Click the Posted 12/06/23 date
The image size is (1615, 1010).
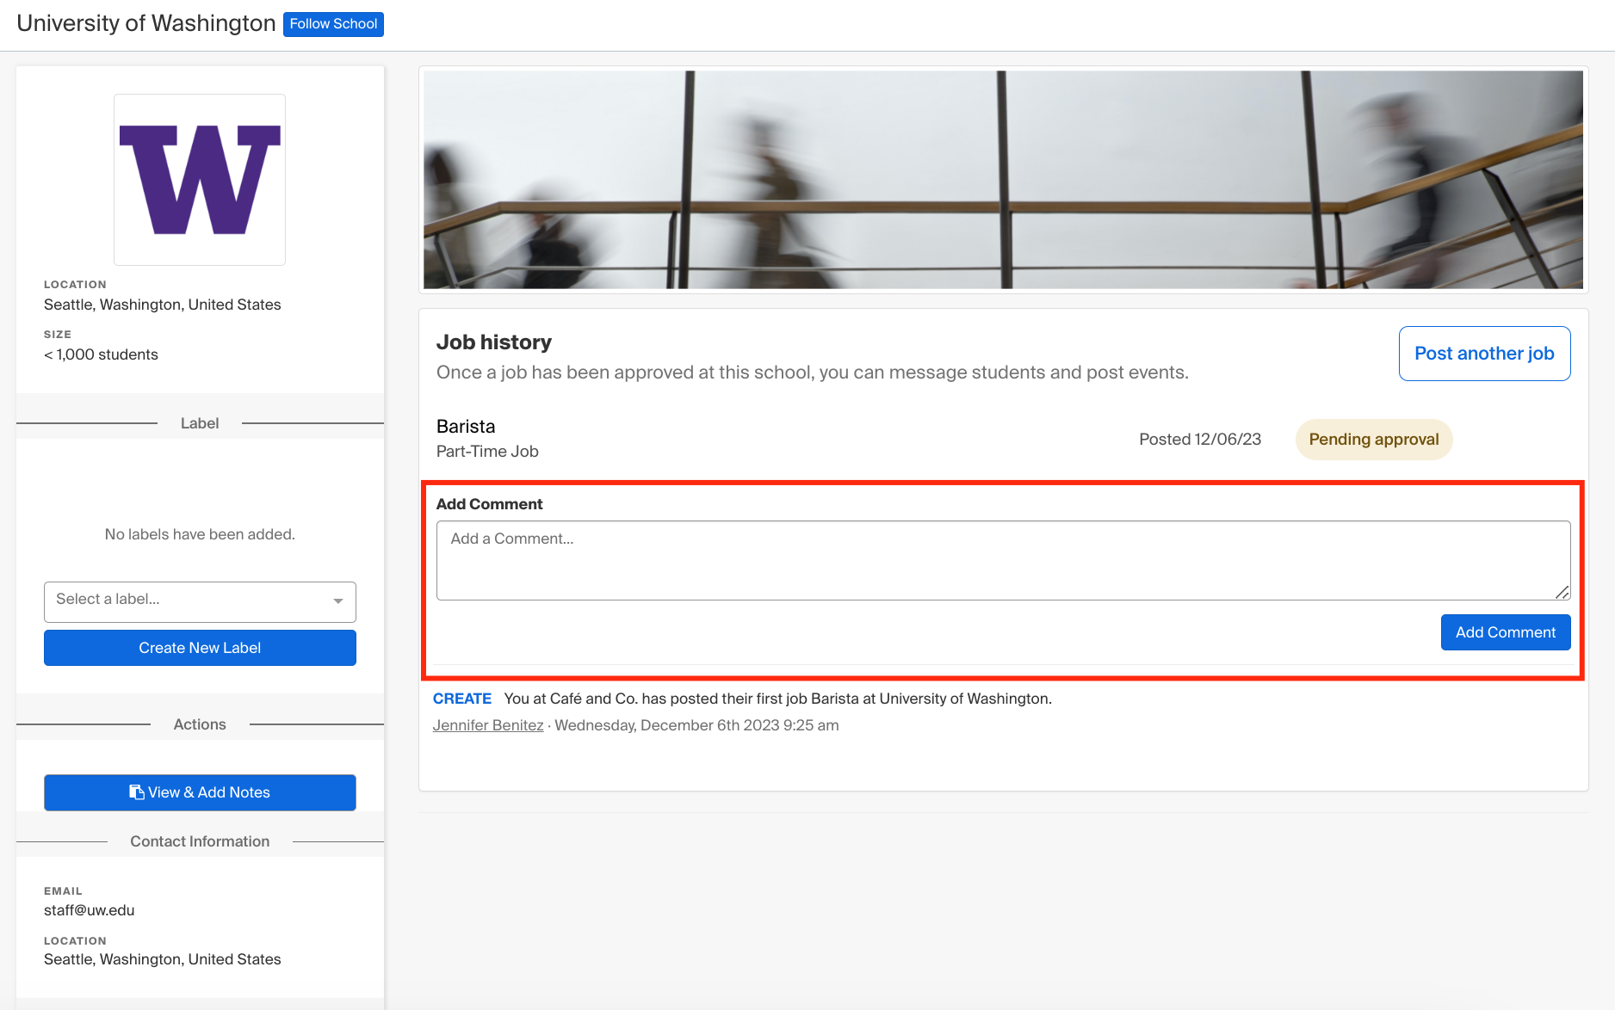point(1200,440)
